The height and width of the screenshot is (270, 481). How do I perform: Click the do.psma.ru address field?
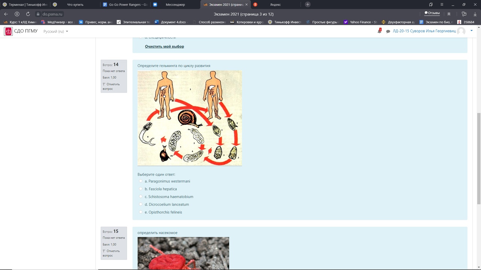coord(53,14)
